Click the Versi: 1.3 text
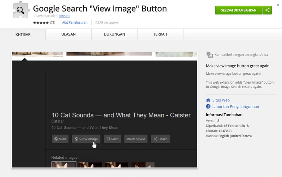The height and width of the screenshot is (177, 282). tap(213, 120)
